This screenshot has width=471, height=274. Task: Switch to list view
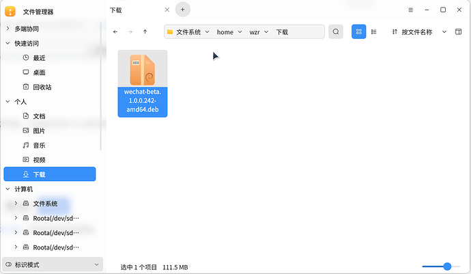[x=373, y=31]
